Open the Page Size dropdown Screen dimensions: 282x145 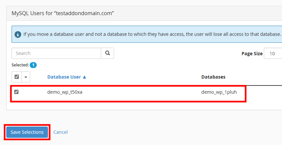(273, 53)
